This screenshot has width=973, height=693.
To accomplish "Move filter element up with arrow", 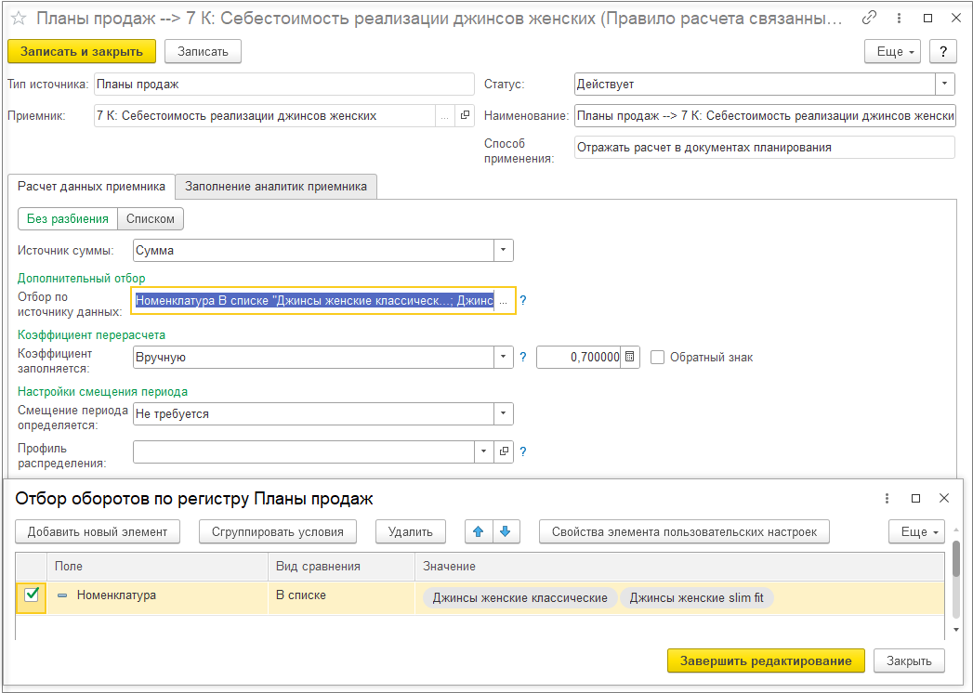I will click(479, 531).
